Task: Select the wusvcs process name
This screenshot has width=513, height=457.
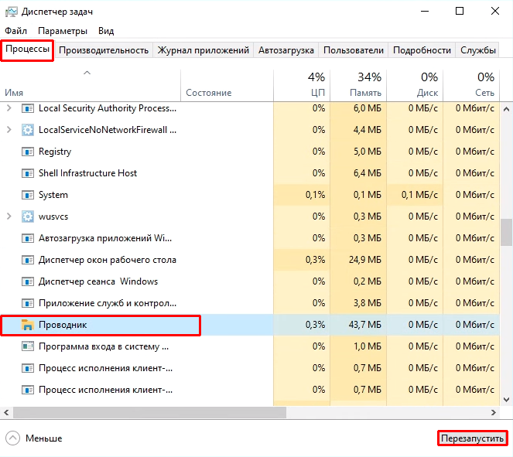Action: tap(53, 217)
